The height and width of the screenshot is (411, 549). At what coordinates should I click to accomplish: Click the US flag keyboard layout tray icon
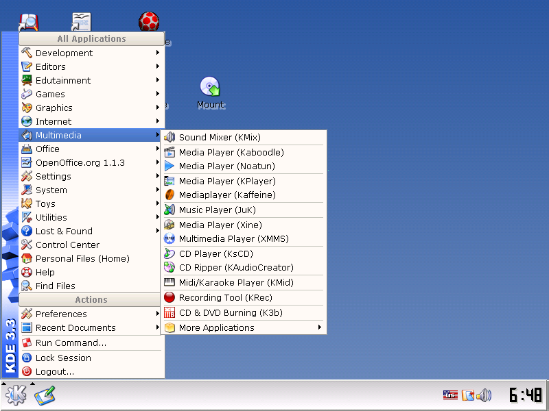pyautogui.click(x=450, y=395)
